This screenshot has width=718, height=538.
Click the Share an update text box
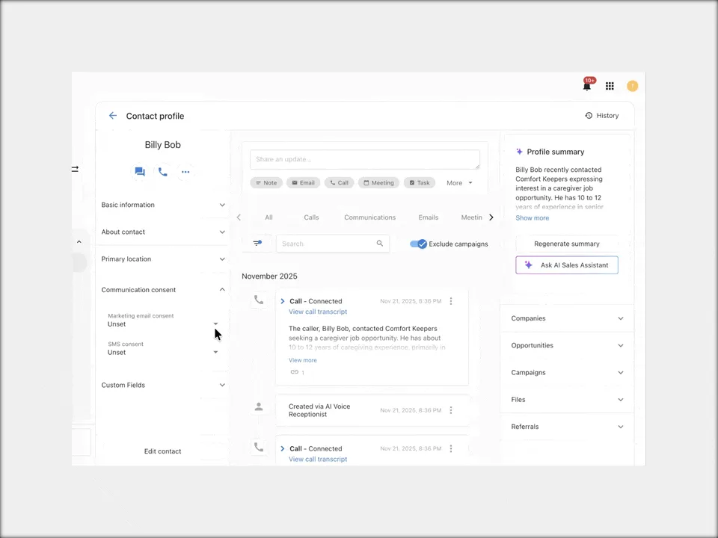(x=365, y=159)
